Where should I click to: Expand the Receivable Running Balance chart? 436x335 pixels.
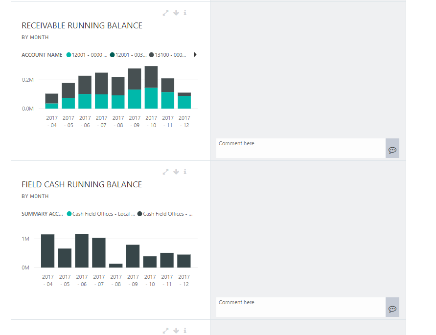[165, 13]
